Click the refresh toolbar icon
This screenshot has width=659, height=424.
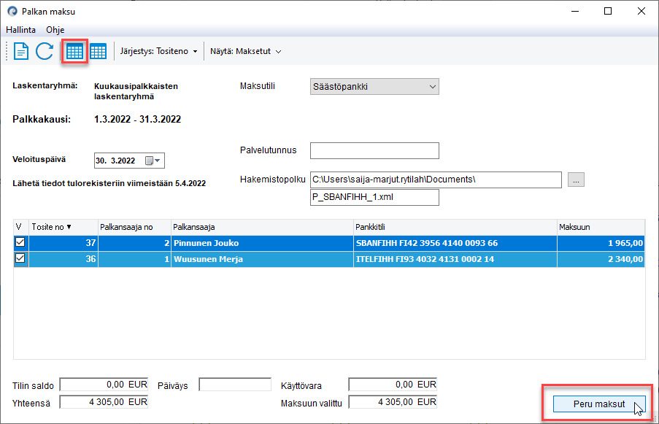[45, 51]
